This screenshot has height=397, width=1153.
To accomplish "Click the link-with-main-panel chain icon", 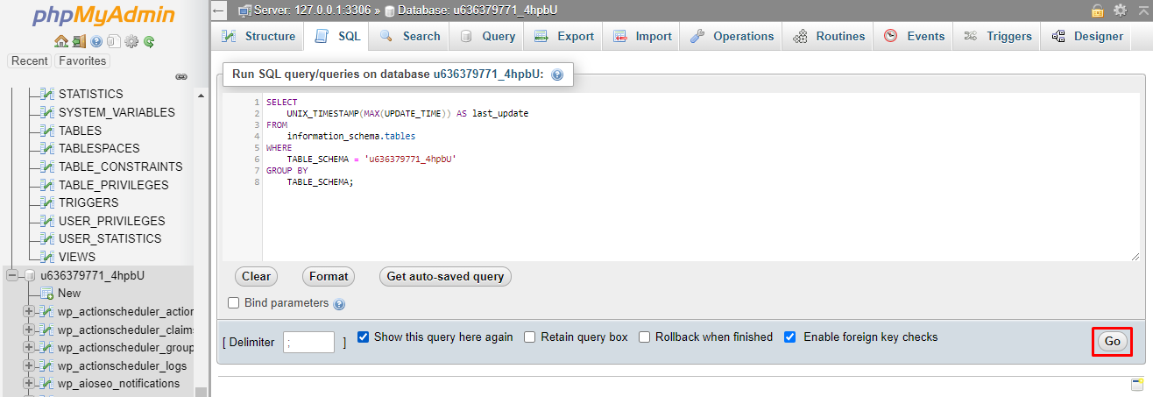I will pyautogui.click(x=181, y=76).
